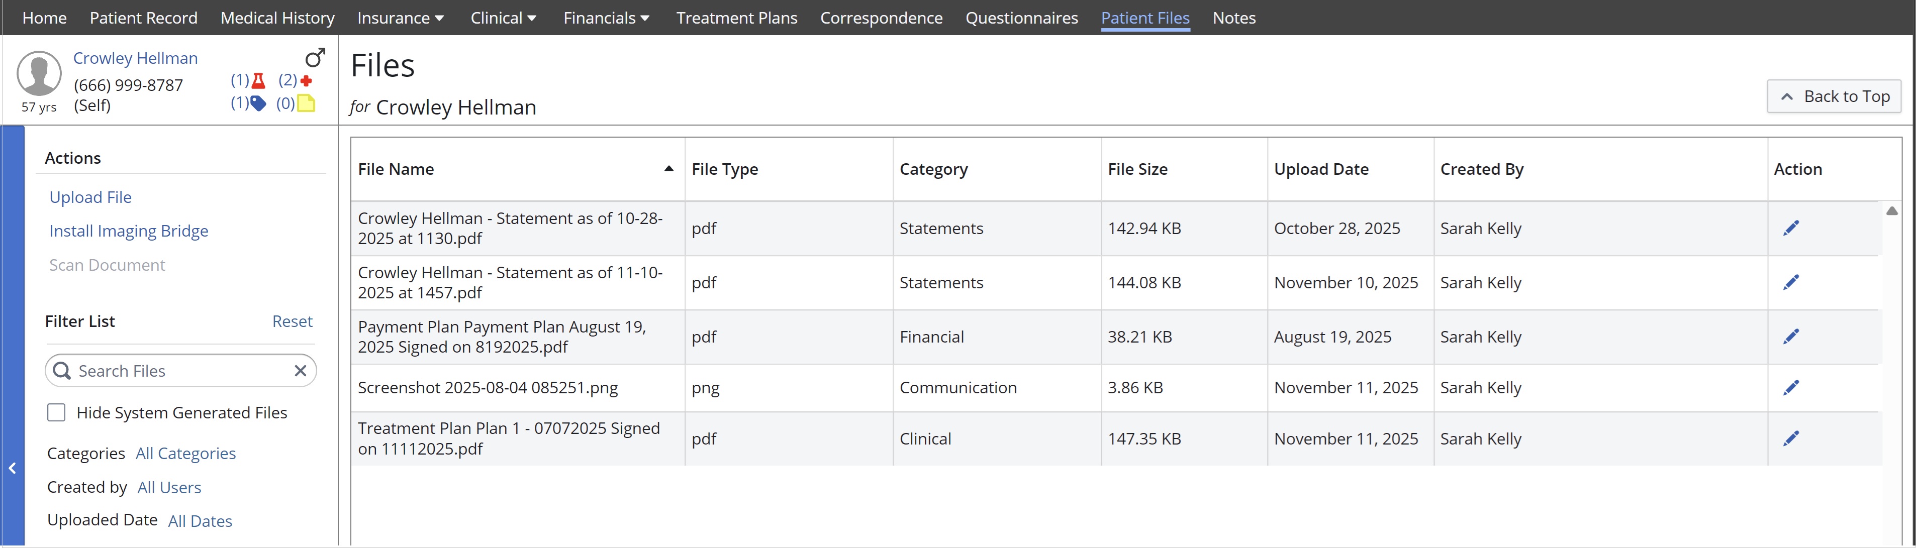Open Crowley Hellman's patient name link
1916x550 pixels.
click(135, 57)
